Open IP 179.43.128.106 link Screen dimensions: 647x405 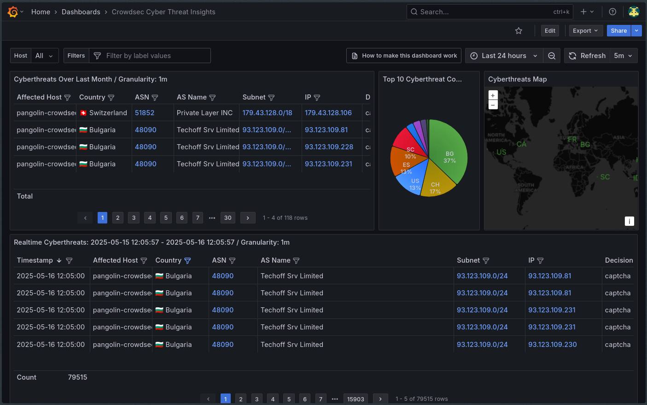pyautogui.click(x=328, y=113)
